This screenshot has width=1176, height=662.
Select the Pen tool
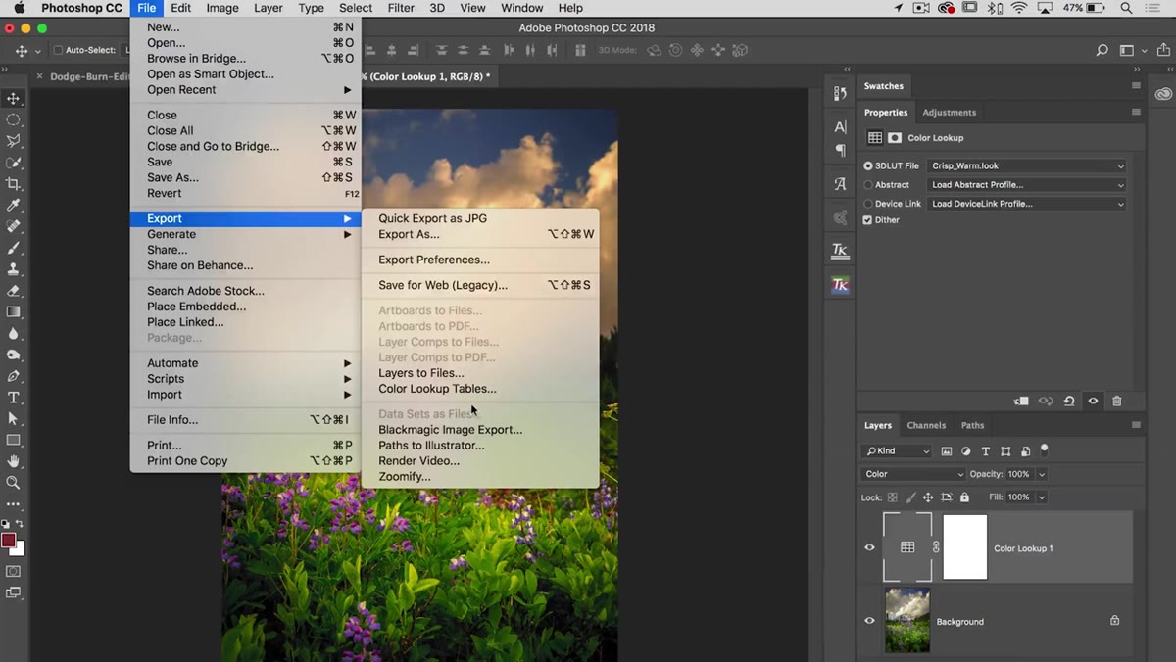click(x=14, y=376)
